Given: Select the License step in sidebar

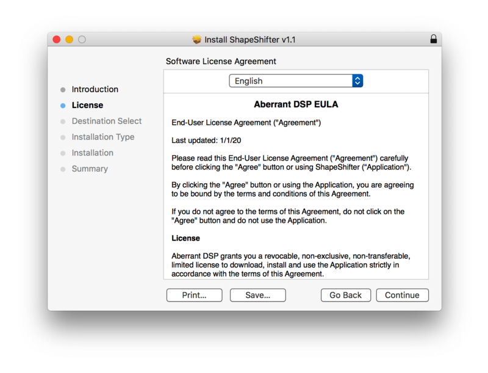Looking at the screenshot, I should tap(87, 105).
